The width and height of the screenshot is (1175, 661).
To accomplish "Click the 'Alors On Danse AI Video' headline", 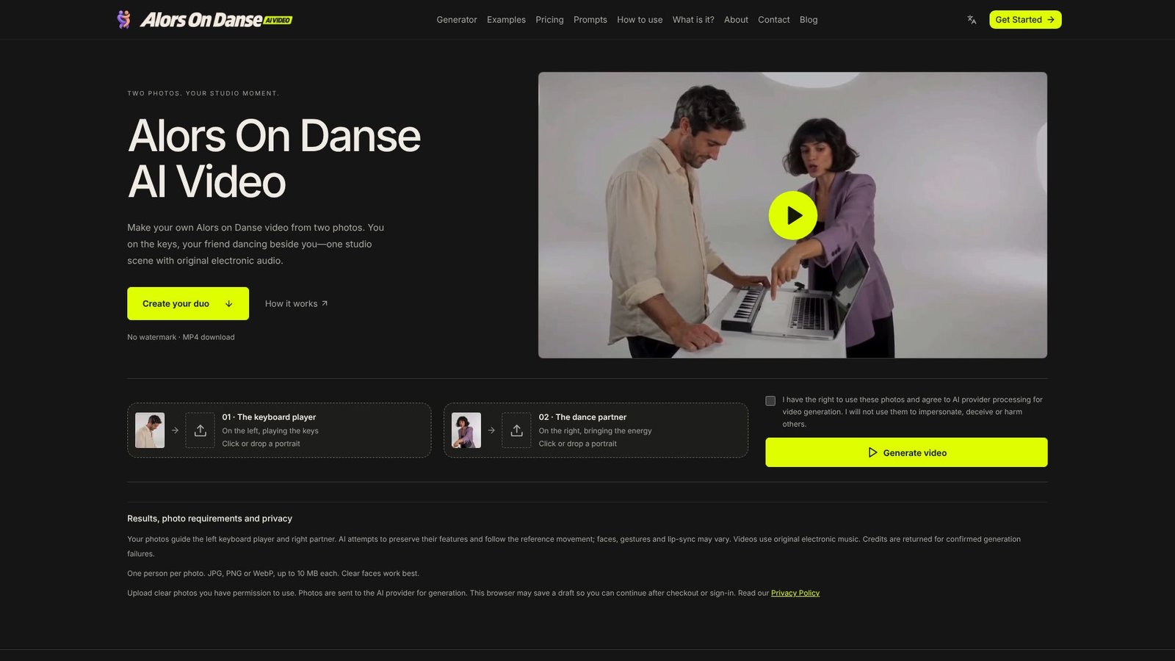I will coord(274,159).
